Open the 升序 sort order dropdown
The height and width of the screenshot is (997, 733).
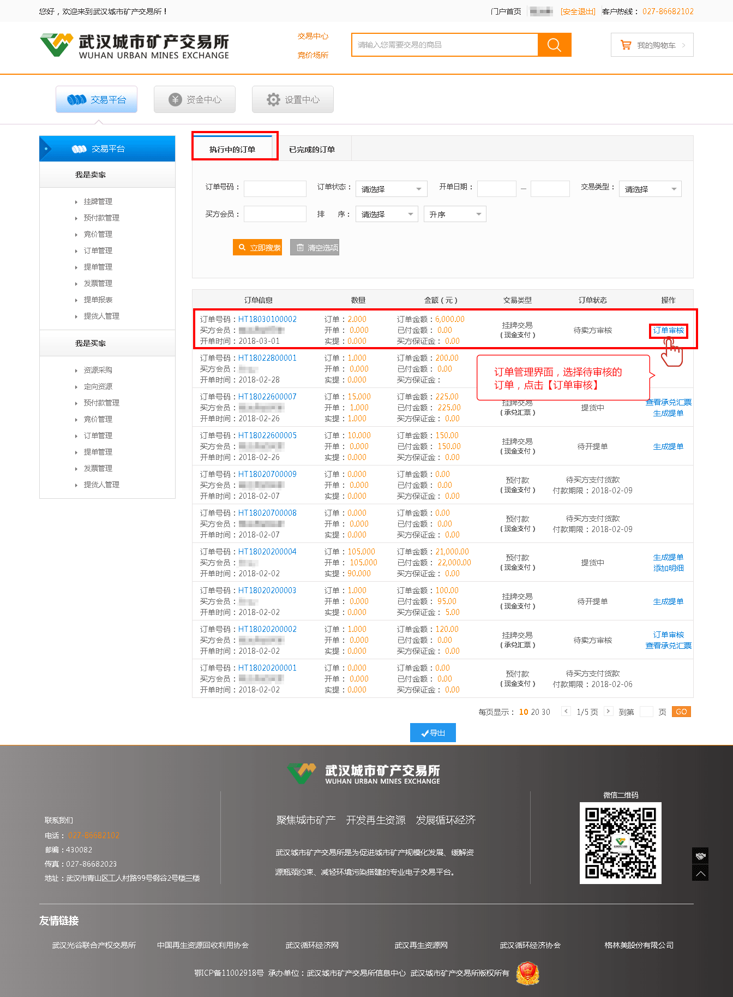pyautogui.click(x=454, y=214)
